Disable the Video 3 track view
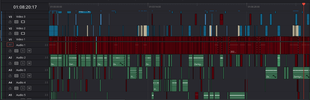The image size is (310, 100). tap(23, 22)
